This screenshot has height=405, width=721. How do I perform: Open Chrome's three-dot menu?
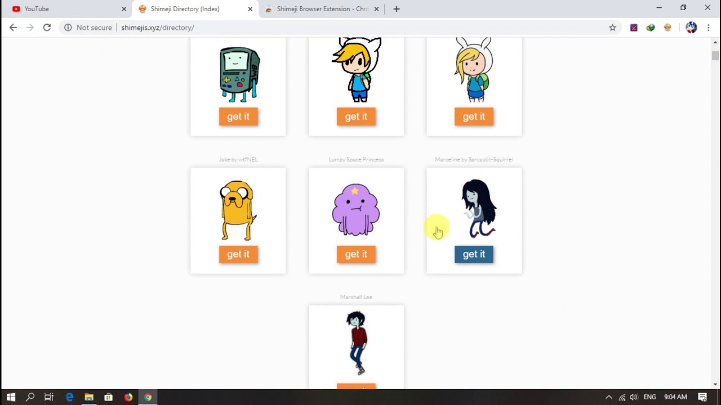click(x=708, y=28)
